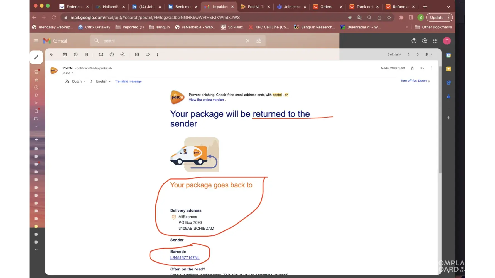The image size is (495, 278).
Task: Click the browser address bar URL
Action: click(155, 18)
